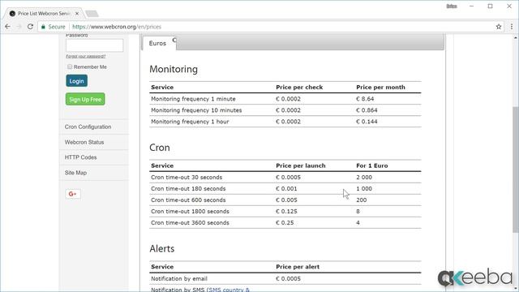Image resolution: width=519 pixels, height=292 pixels.
Task: Click the Login button
Action: pyautogui.click(x=76, y=81)
